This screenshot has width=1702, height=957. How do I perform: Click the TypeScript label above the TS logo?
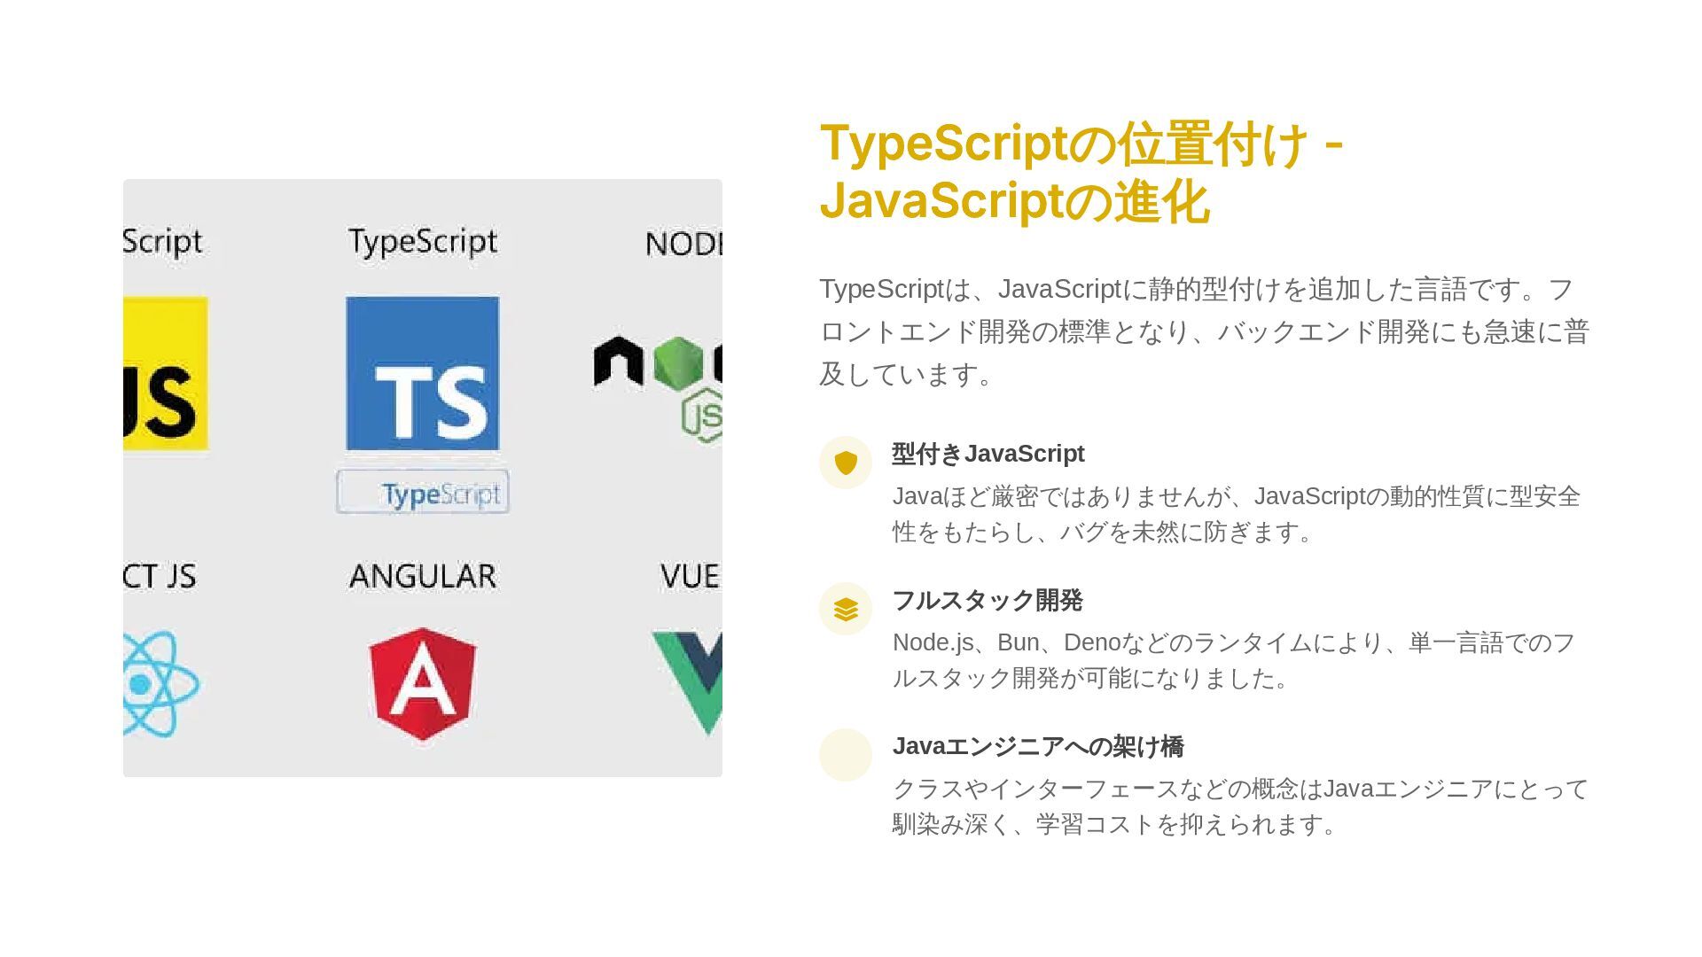click(x=422, y=242)
